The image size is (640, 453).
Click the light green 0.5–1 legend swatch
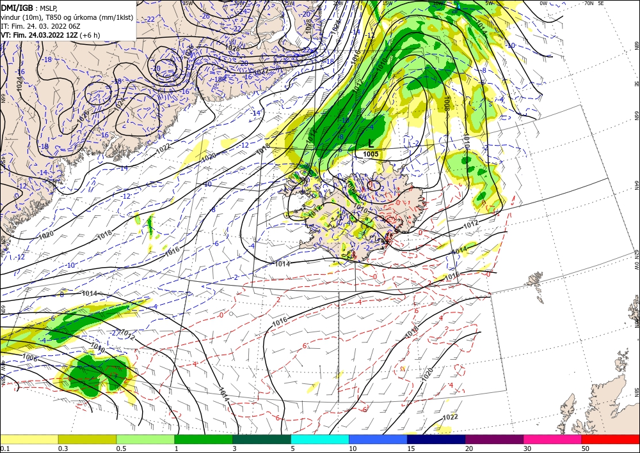tap(145, 439)
